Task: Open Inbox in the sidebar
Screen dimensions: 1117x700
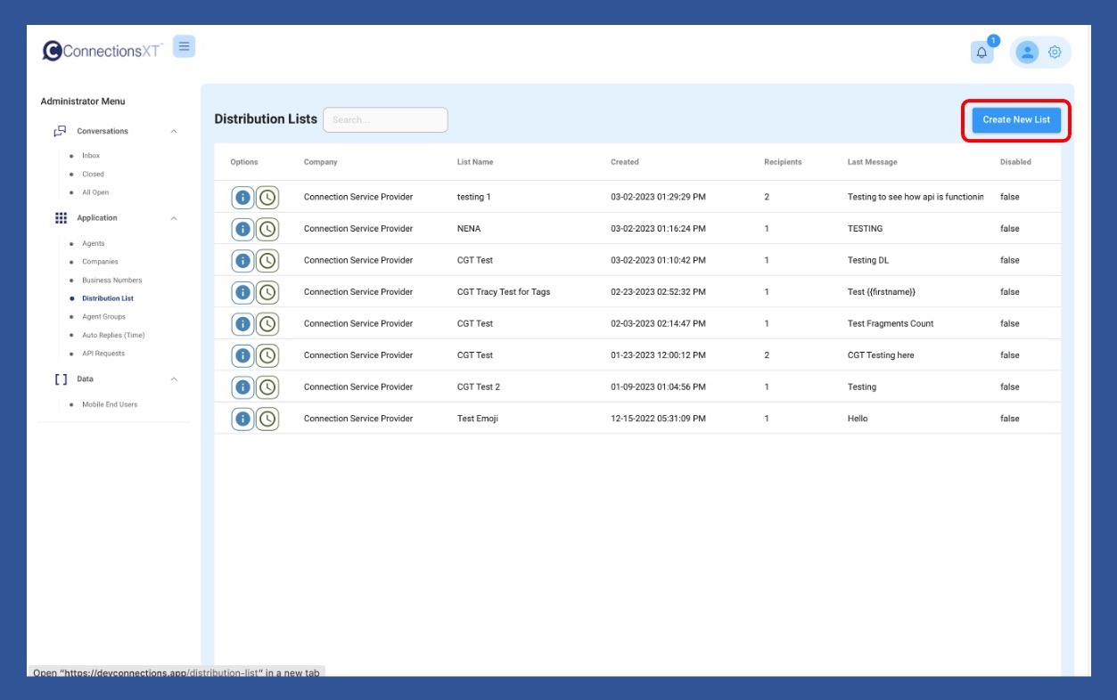Action: [x=91, y=156]
